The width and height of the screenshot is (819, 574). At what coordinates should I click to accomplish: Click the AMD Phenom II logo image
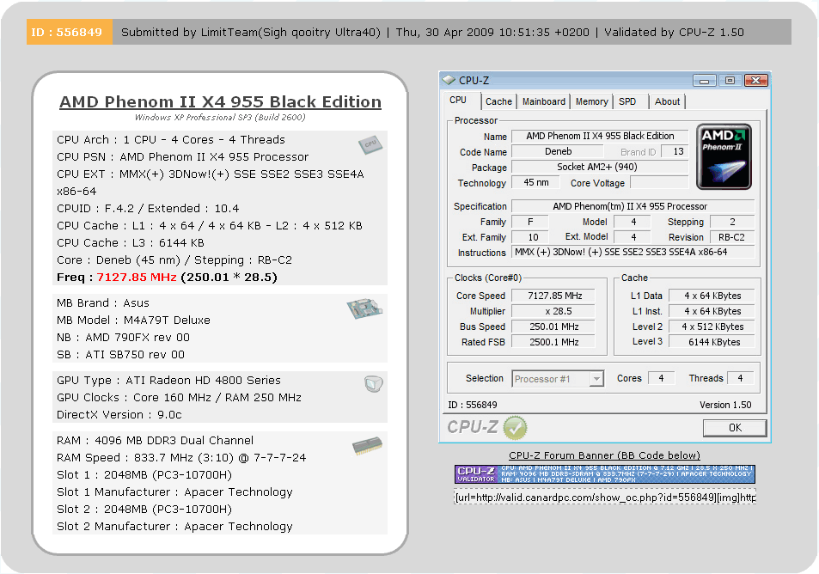point(724,156)
